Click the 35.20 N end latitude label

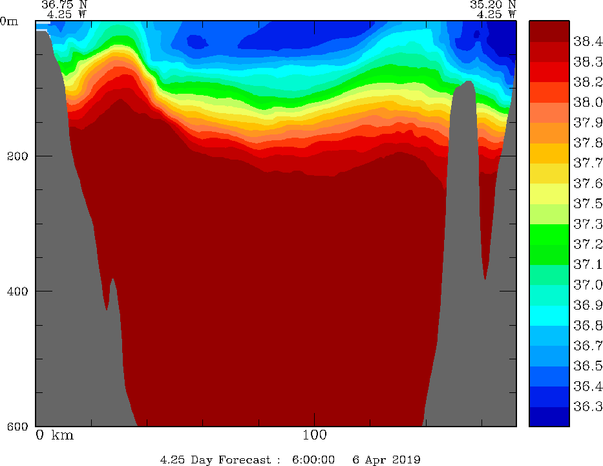[492, 4]
